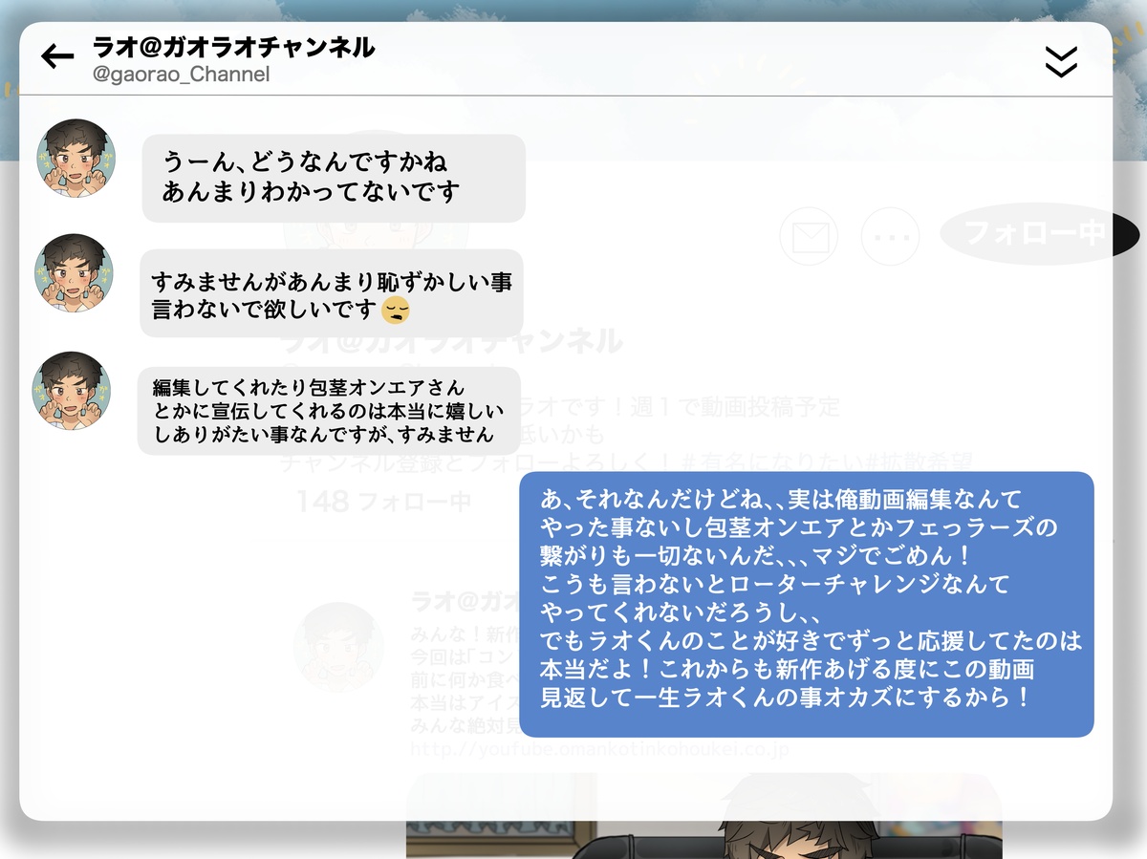This screenshot has width=1147, height=859.
Task: Select the 言わないで欲しいです message bubble
Action: tap(332, 293)
